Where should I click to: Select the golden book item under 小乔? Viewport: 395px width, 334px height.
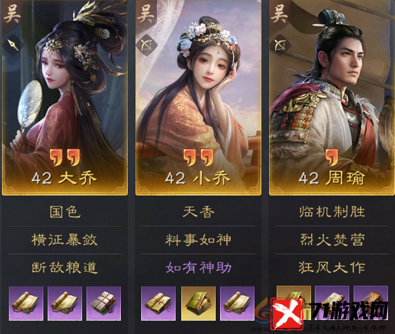[198, 304]
